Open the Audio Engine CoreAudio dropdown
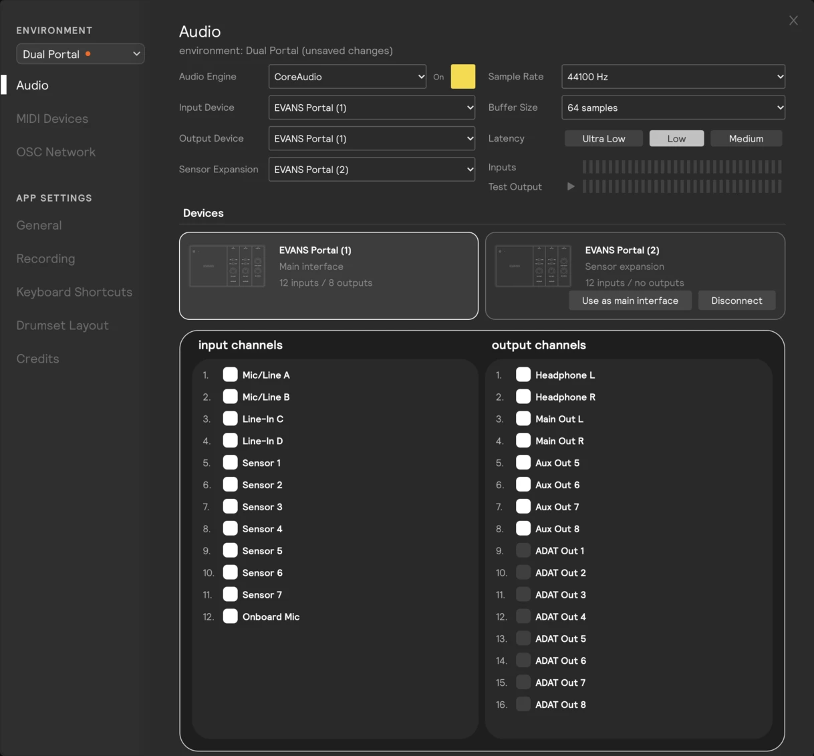 click(348, 77)
